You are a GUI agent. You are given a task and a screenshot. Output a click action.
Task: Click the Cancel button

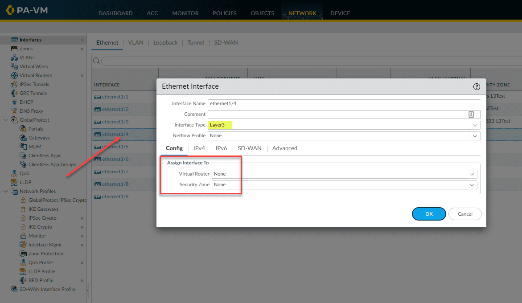coord(464,213)
